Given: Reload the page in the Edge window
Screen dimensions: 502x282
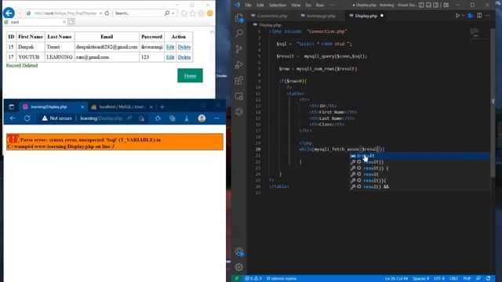Looking at the screenshot, I should tap(27, 118).
